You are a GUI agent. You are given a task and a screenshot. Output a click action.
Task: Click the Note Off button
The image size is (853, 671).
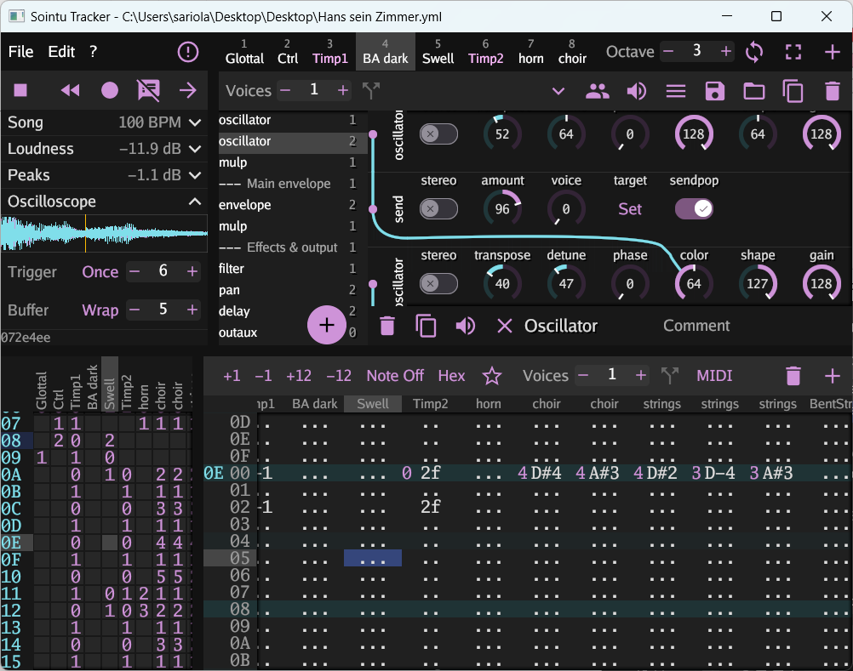[395, 375]
